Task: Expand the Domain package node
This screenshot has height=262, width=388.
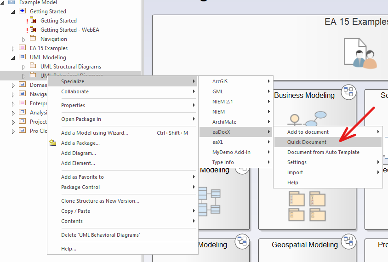Action: tap(13, 85)
